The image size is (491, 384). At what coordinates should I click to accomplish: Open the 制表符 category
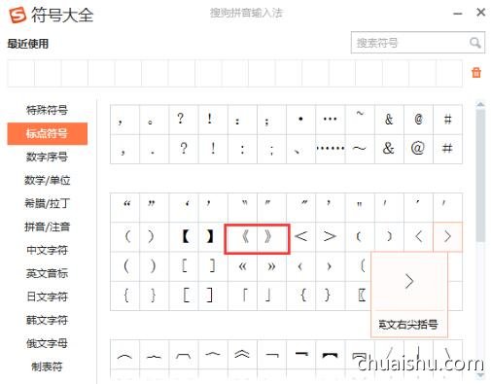pos(47,367)
